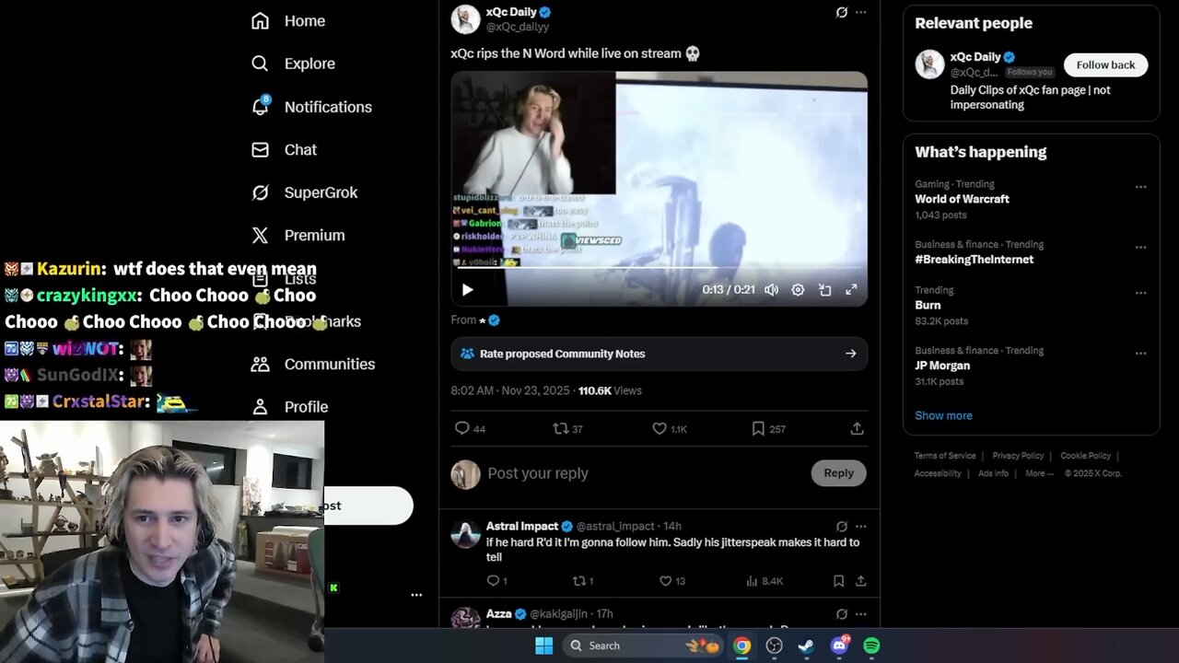Open video settings gear icon
This screenshot has height=663, width=1179.
[x=798, y=290]
